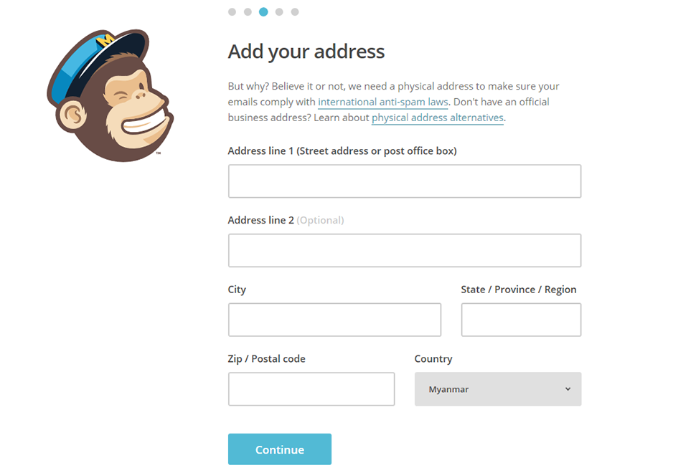Click the State / Province / Region field

[x=521, y=320]
